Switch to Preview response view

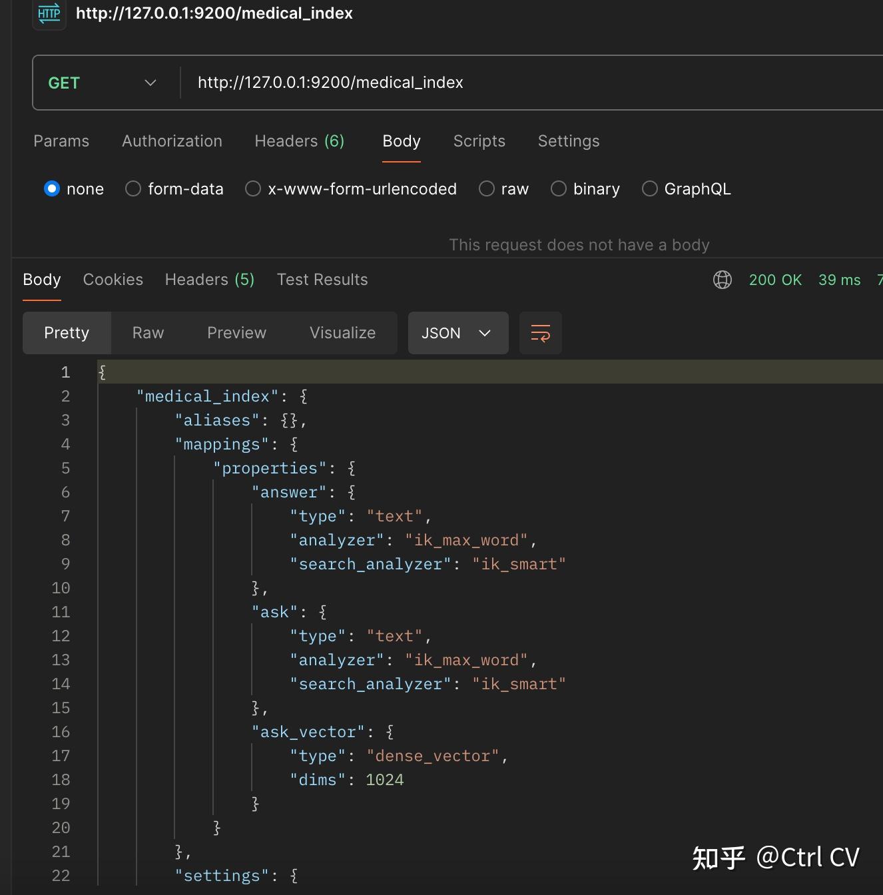236,333
